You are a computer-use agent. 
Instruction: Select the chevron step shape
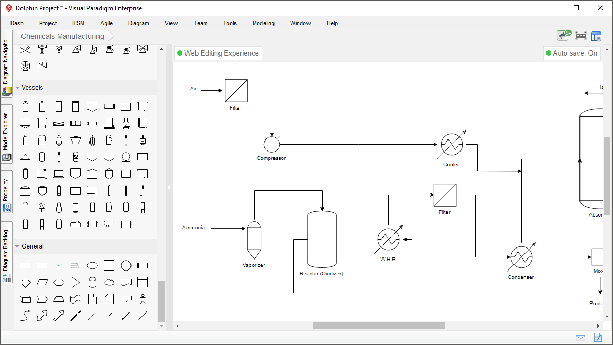coord(42,299)
